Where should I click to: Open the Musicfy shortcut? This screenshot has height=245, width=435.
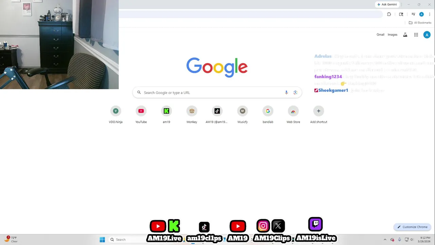coord(242,115)
